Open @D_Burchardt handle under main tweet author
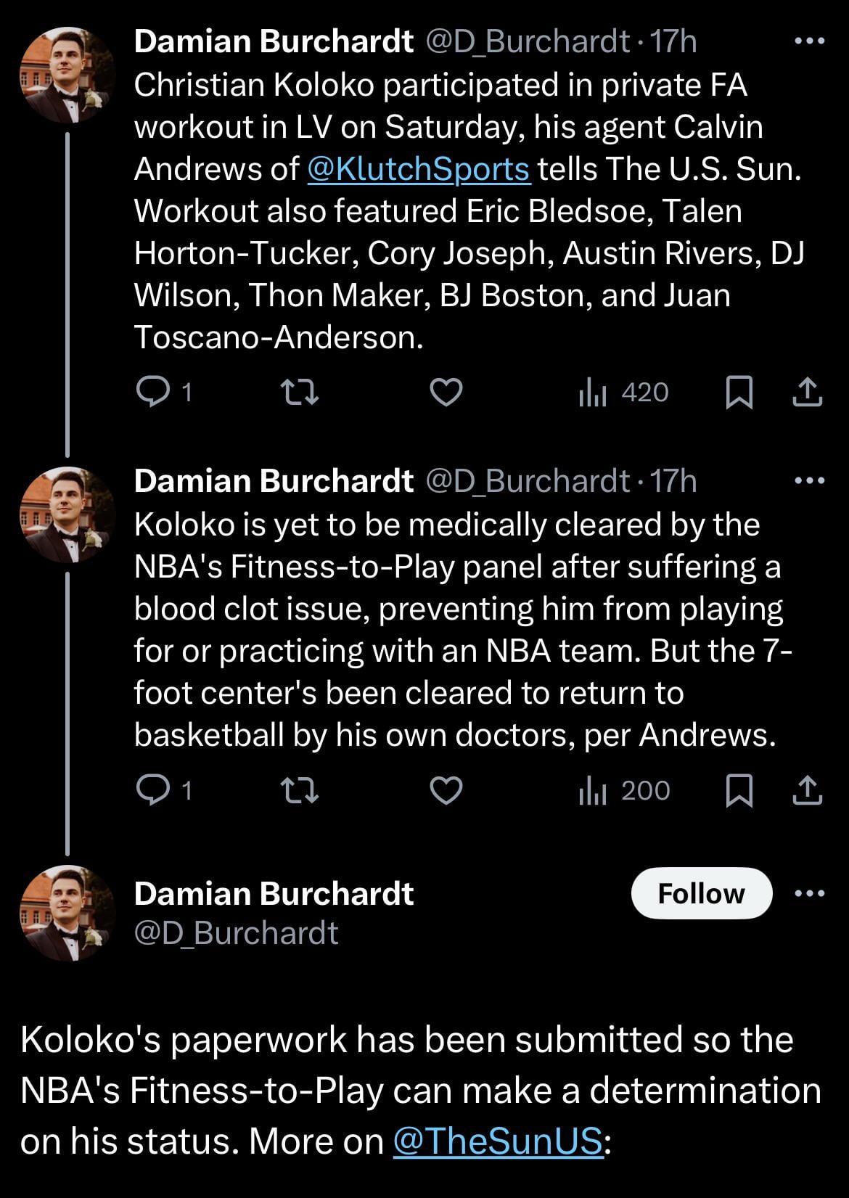 tap(236, 933)
